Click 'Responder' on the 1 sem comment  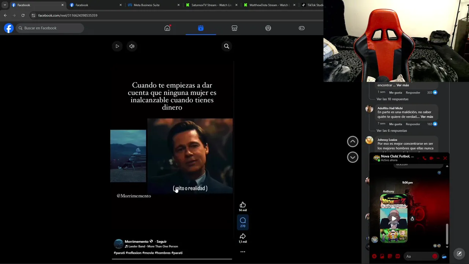[x=413, y=92]
